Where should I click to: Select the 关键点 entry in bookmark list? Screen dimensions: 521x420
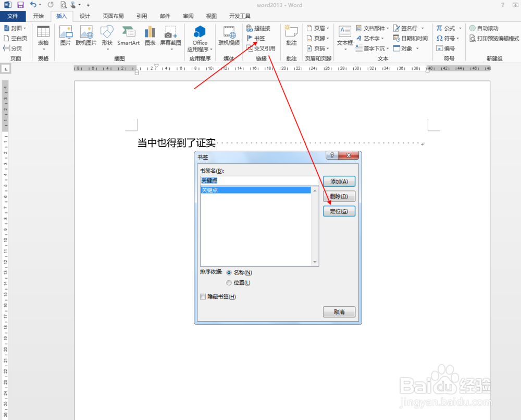(x=255, y=190)
